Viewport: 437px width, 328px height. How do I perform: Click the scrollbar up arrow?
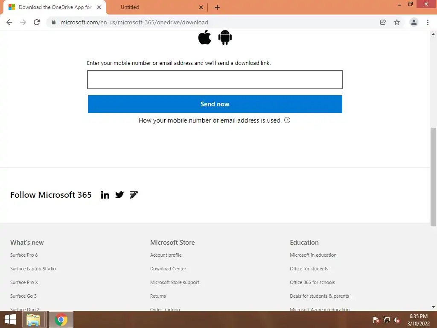coord(433,34)
